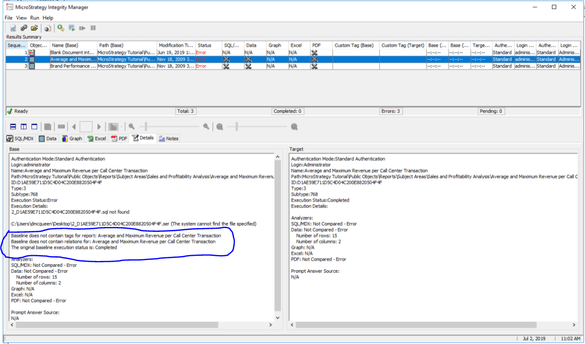Select the single pane layout icon
The height and width of the screenshot is (344, 585).
pos(34,127)
